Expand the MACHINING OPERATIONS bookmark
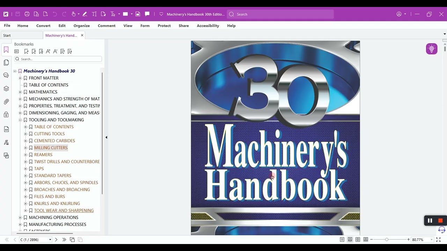The height and width of the screenshot is (251, 447). (x=20, y=218)
